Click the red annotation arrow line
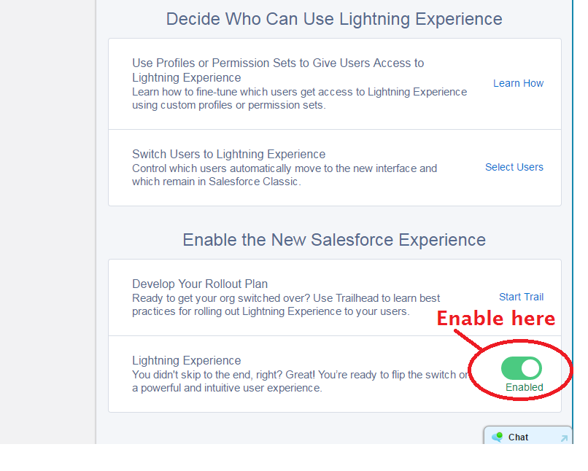588x471 pixels. (x=468, y=340)
